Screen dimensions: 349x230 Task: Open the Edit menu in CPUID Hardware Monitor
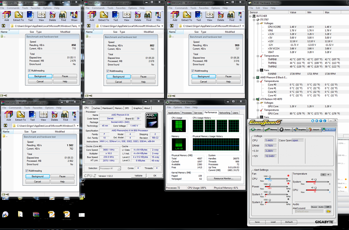click(x=258, y=8)
